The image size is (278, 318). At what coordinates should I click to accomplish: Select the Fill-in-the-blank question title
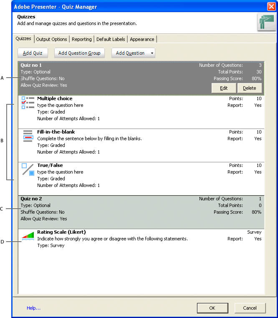pos(56,132)
